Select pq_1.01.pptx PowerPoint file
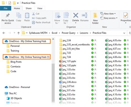Image resolution: width=131 pixels, height=107 pixels. 67,61
